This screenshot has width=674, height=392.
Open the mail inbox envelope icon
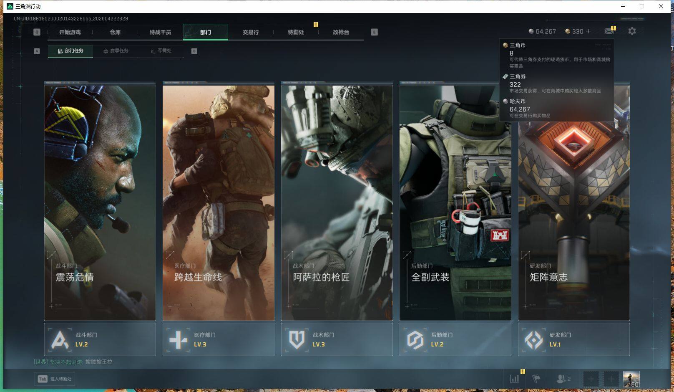pyautogui.click(x=609, y=31)
